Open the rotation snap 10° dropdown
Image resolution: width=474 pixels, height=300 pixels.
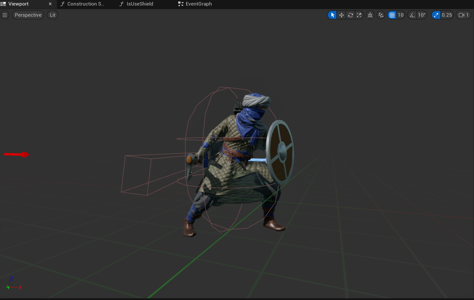click(422, 15)
